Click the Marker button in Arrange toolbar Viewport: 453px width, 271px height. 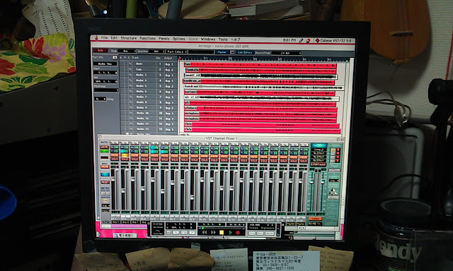click(222, 52)
